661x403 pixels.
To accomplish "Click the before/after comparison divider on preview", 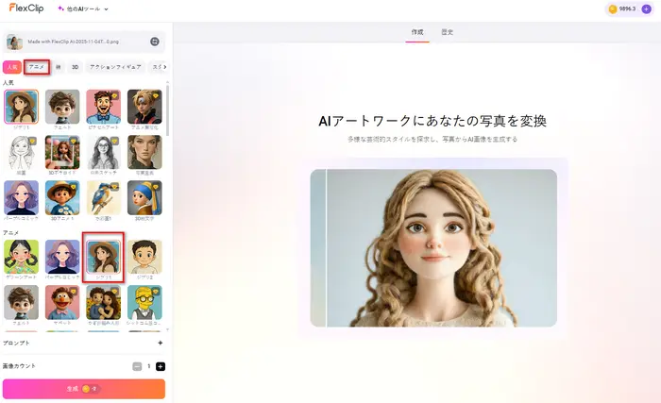I will [327, 248].
